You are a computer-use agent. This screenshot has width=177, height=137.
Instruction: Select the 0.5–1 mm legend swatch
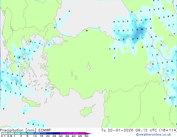11,133
